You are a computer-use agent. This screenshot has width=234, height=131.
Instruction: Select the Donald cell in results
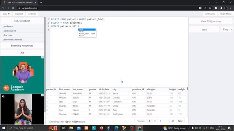point(63,94)
